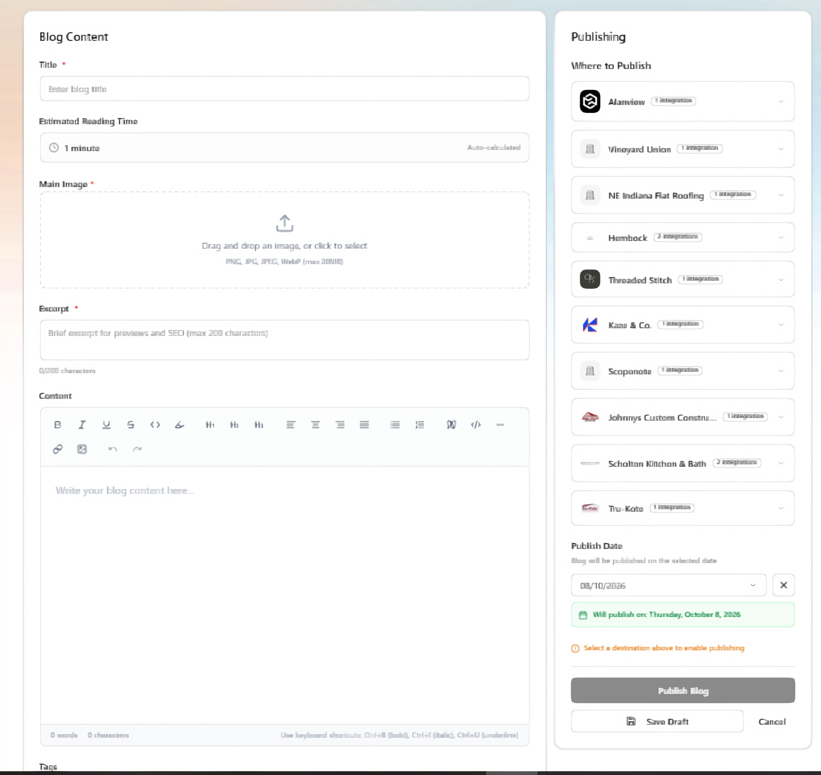Insert an image into content

click(x=82, y=449)
